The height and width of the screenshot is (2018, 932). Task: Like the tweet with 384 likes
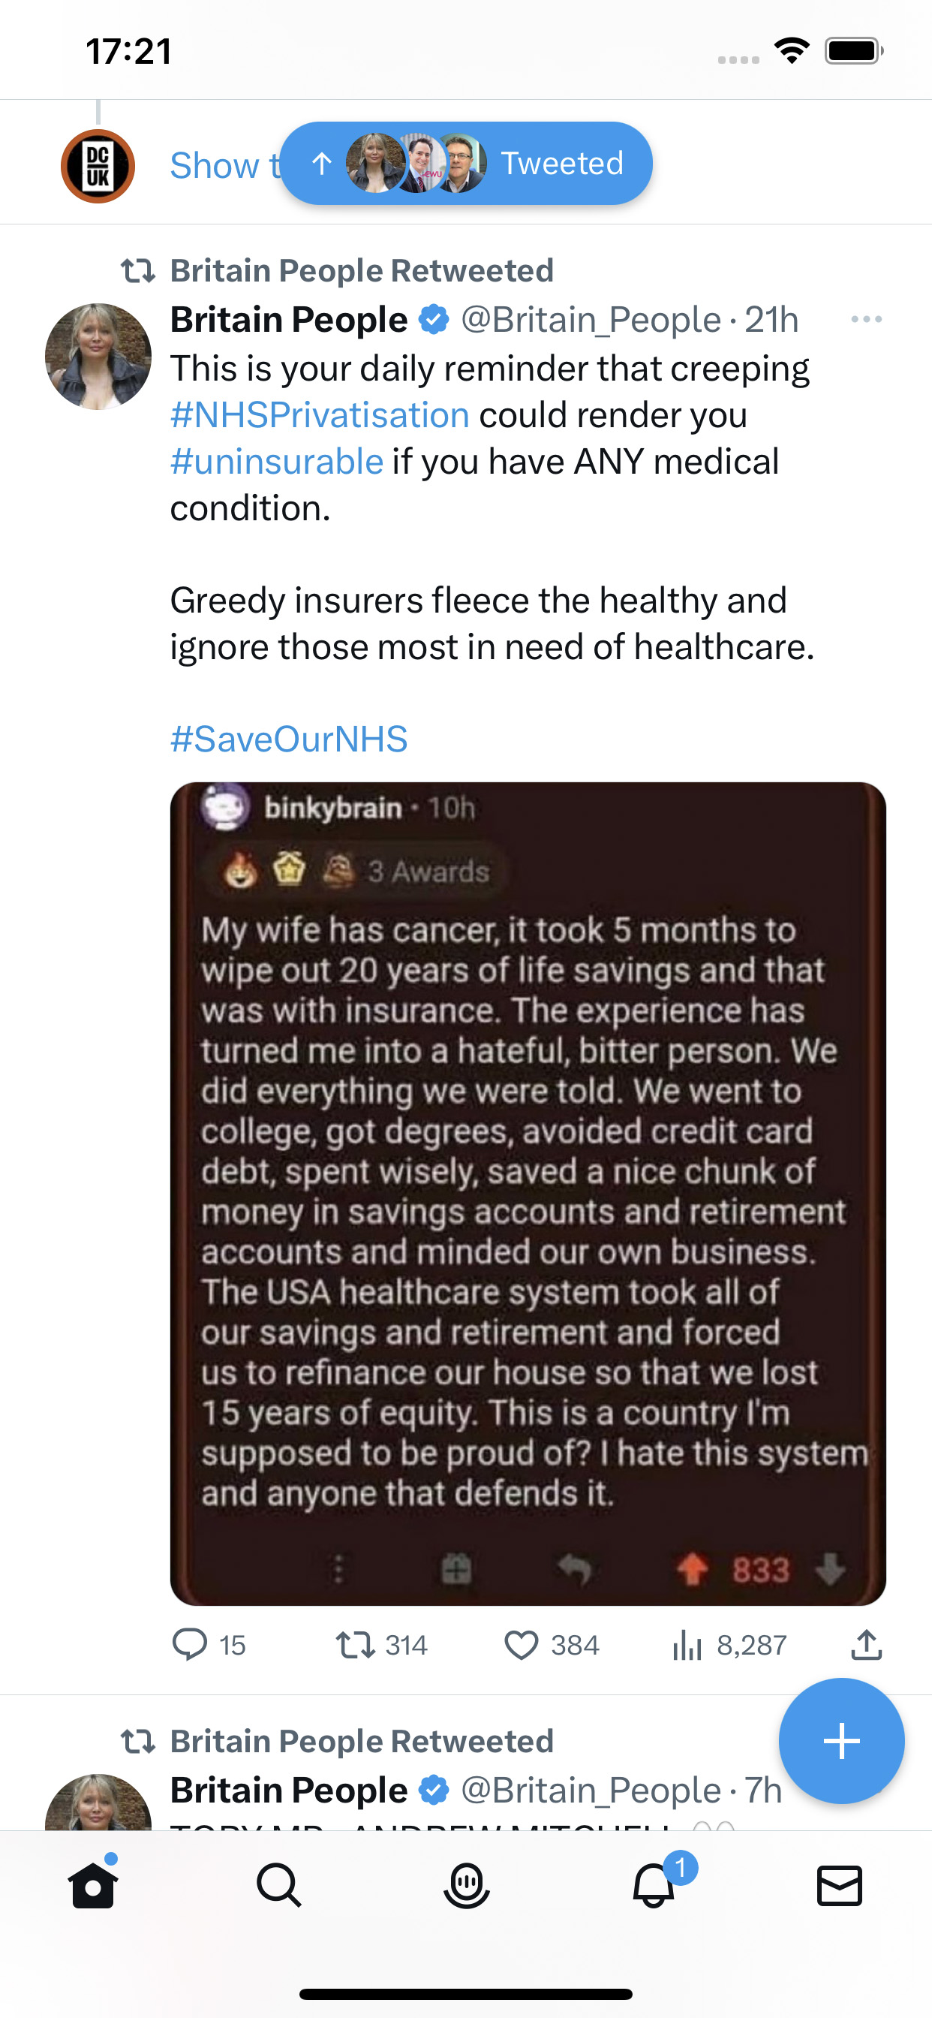pyautogui.click(x=552, y=1644)
